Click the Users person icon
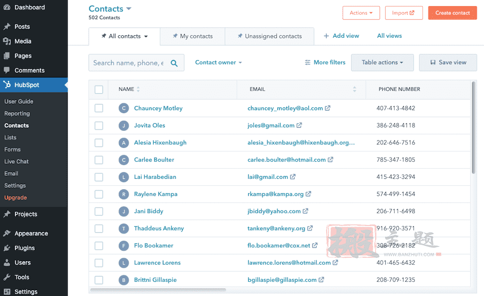Viewport: 484px width, 296px height. 7,263
